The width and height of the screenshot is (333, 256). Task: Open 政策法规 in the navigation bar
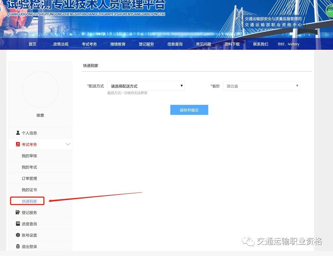coord(61,44)
